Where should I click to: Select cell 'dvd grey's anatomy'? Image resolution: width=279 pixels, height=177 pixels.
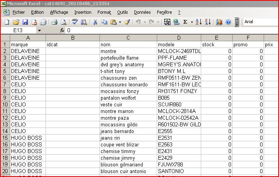point(128,64)
